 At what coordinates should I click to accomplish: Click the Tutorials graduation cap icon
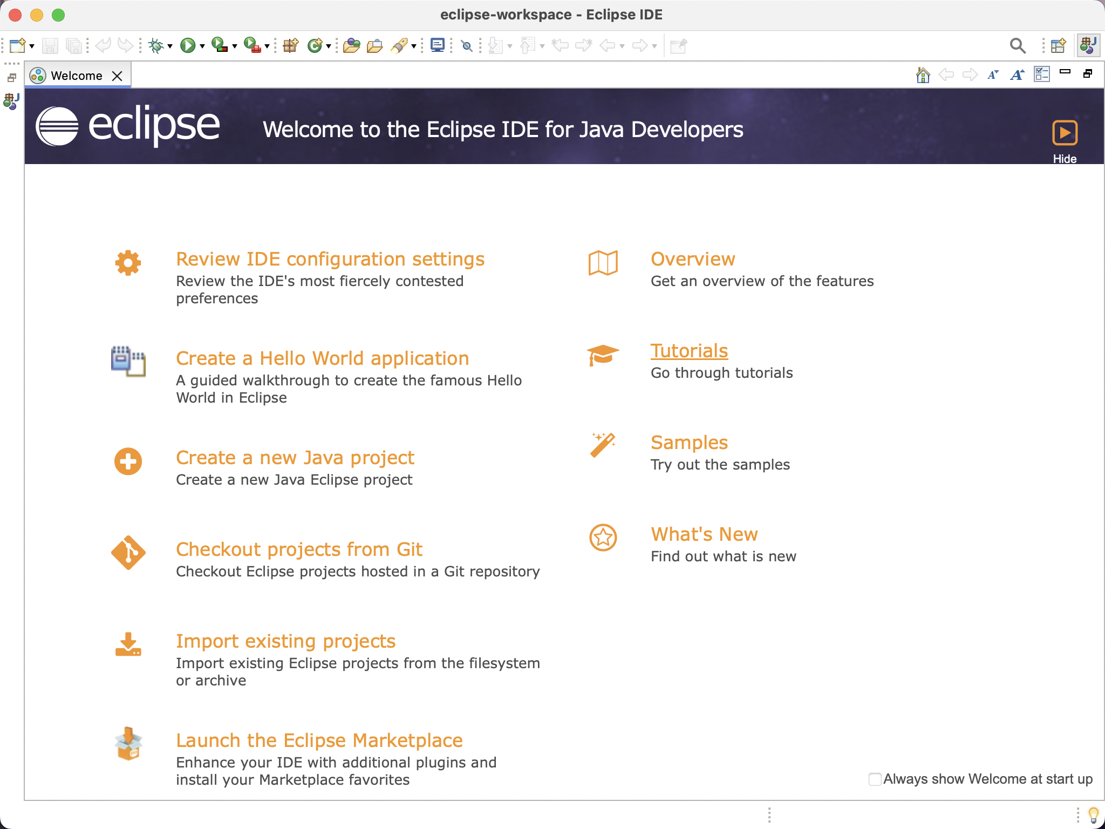[603, 355]
